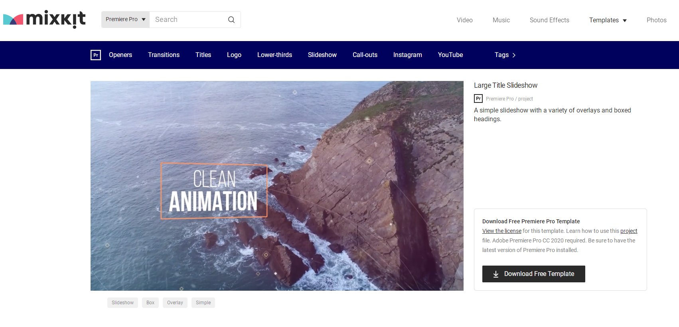The width and height of the screenshot is (679, 327).
Task: Select the Sound Effects navigation item
Action: 549,20
